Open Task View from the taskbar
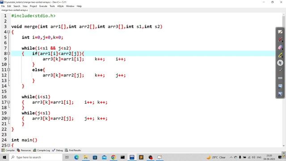This screenshot has height=161, width=286. coord(67,157)
